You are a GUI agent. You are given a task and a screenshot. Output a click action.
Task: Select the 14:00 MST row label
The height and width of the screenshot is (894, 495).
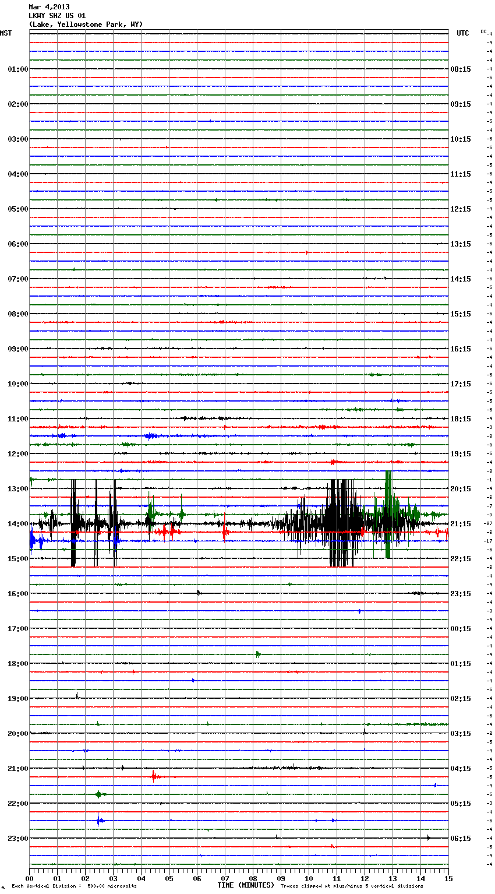17,524
